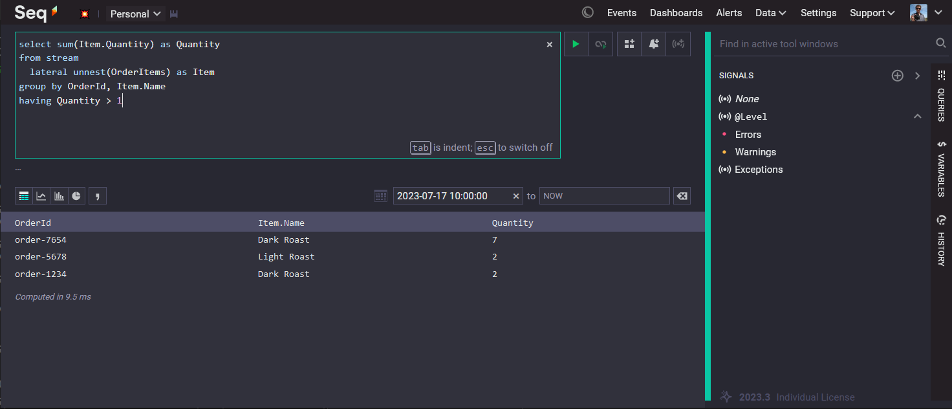This screenshot has height=409, width=952.
Task: Click Individual License text
Action: (x=816, y=397)
